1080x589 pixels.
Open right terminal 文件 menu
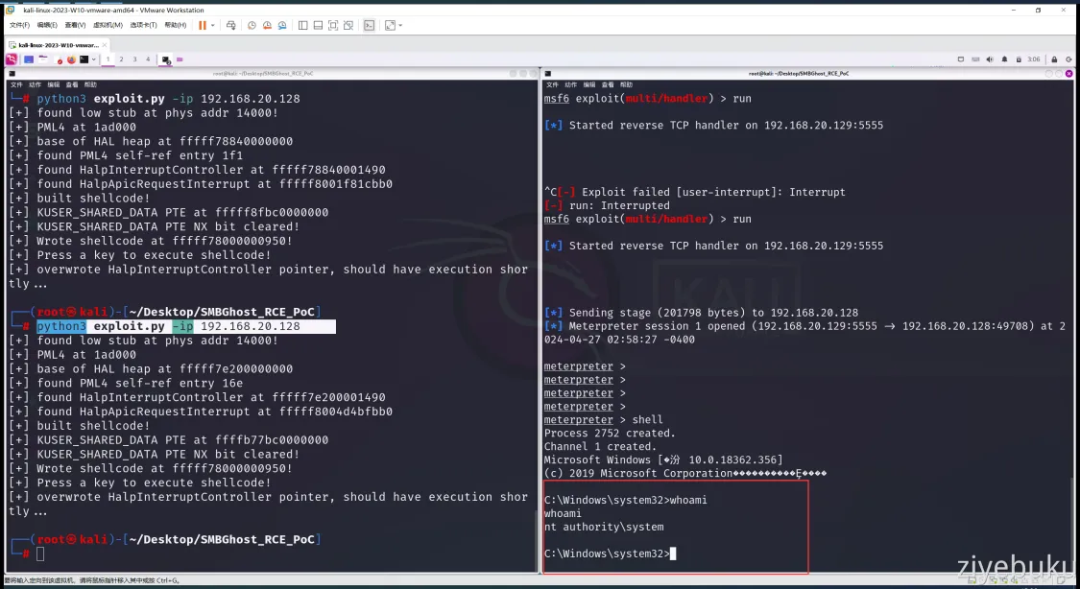click(552, 84)
